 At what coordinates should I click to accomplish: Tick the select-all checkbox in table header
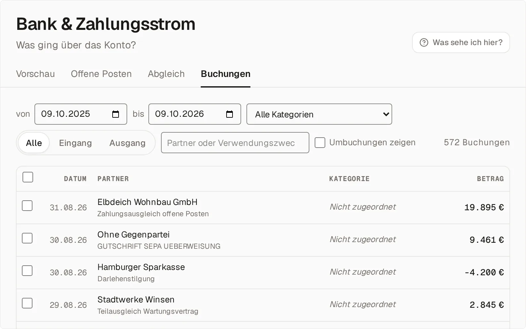coord(28,177)
